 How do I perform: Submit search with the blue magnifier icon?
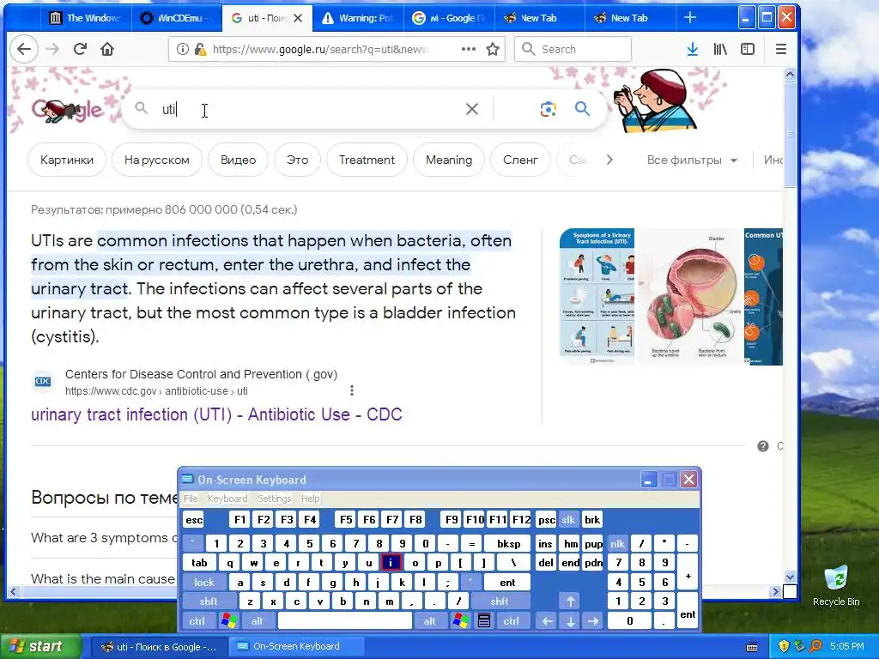tap(583, 109)
